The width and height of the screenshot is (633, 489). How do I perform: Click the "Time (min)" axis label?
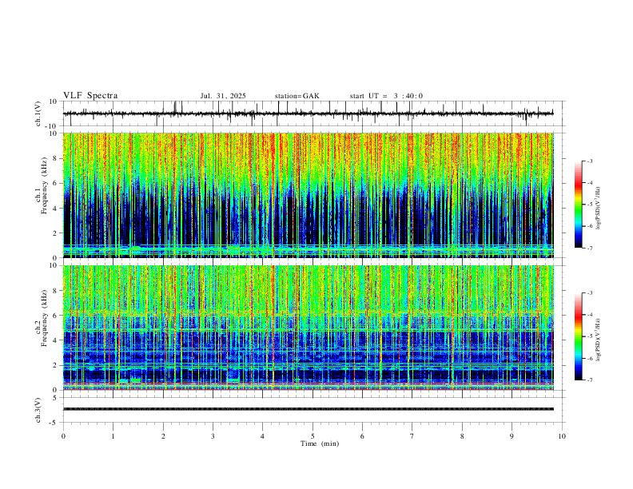(320, 443)
